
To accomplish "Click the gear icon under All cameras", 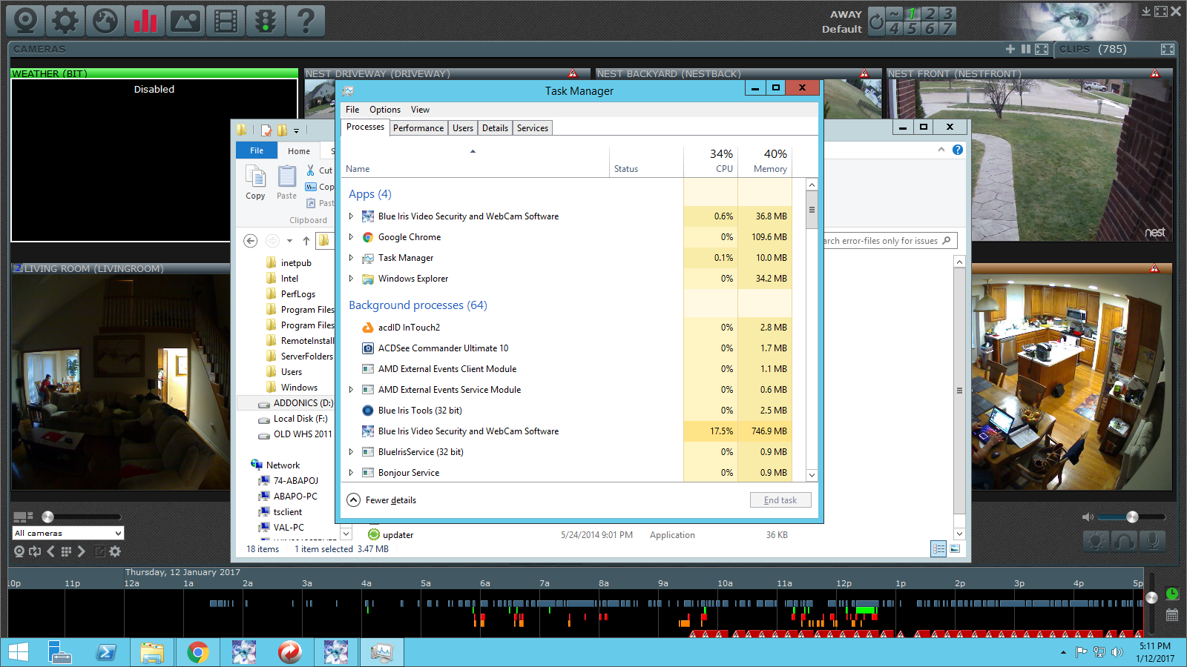I will [115, 551].
